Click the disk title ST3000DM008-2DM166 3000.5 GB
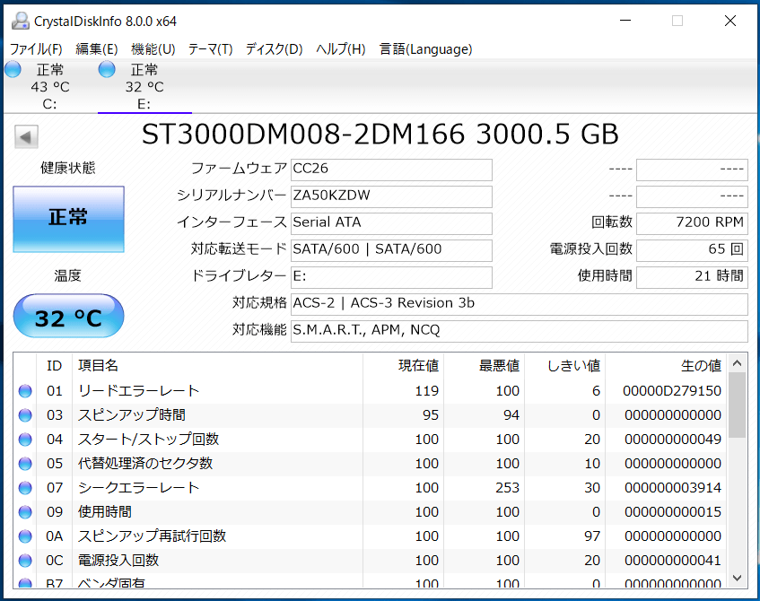Screen dimensions: 760x601 click(x=380, y=135)
